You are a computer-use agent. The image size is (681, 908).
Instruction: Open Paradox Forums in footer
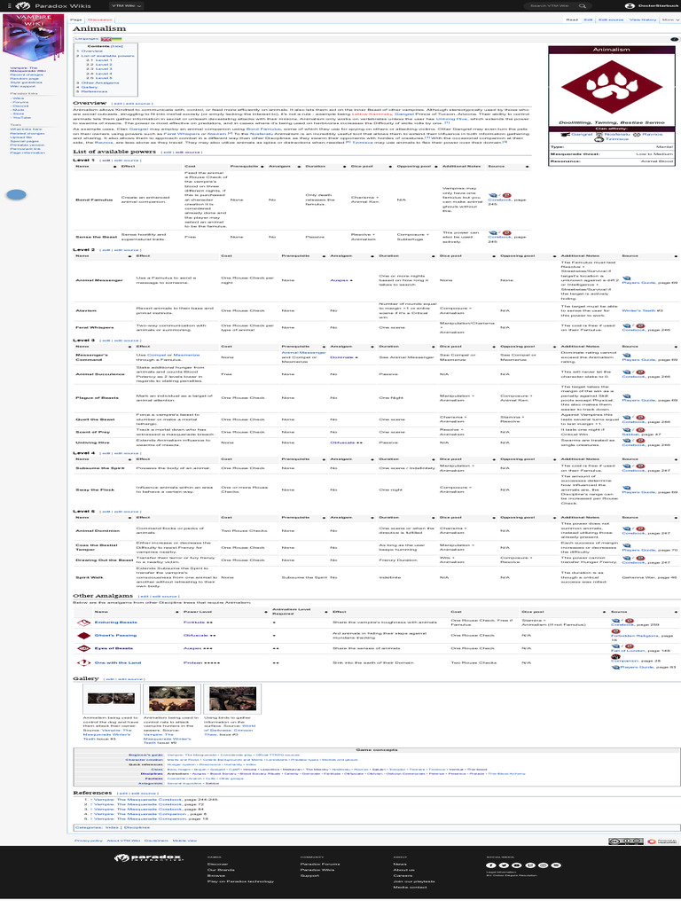pyautogui.click(x=319, y=864)
